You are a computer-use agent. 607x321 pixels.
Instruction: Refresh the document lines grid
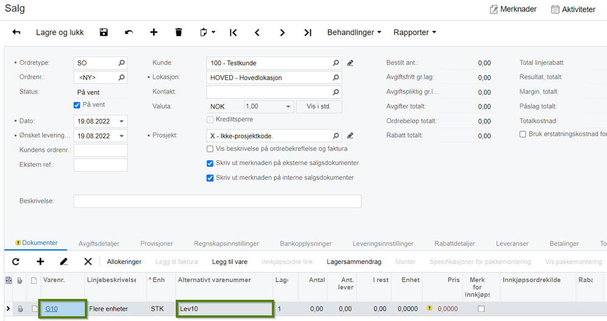pos(16,262)
